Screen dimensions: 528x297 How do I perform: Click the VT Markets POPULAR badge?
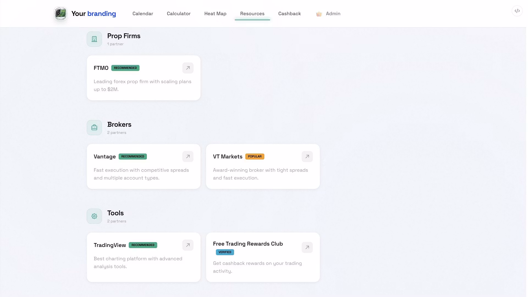tap(255, 156)
